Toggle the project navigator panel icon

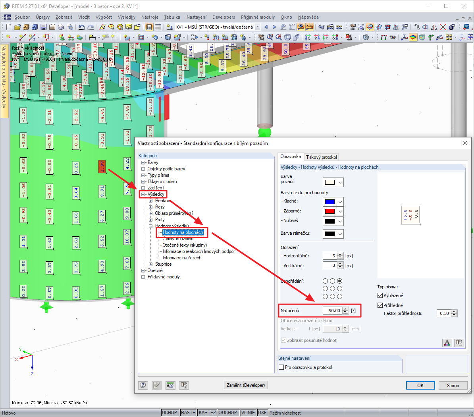tap(149, 27)
